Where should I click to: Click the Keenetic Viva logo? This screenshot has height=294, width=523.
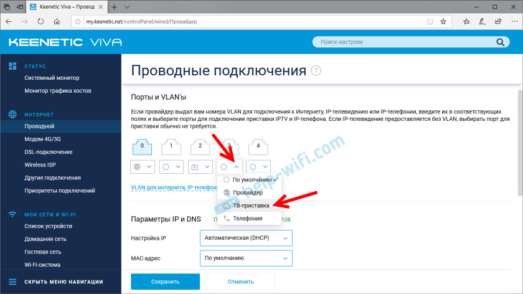tap(65, 42)
